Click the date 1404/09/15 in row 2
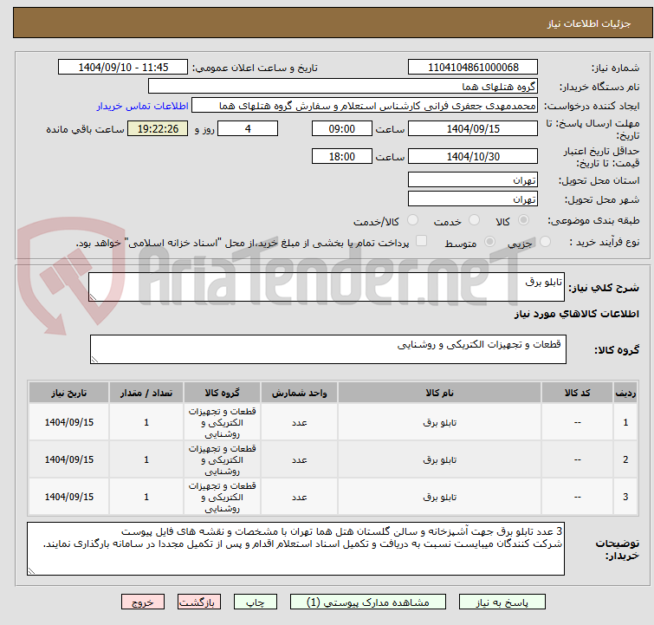Screen dimensions: 654x625 pos(68,459)
